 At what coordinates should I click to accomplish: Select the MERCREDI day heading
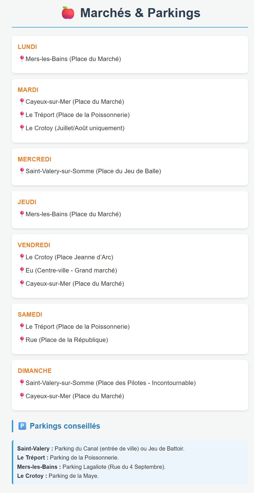tap(34, 159)
